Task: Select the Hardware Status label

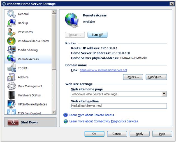Action: tap(29, 95)
